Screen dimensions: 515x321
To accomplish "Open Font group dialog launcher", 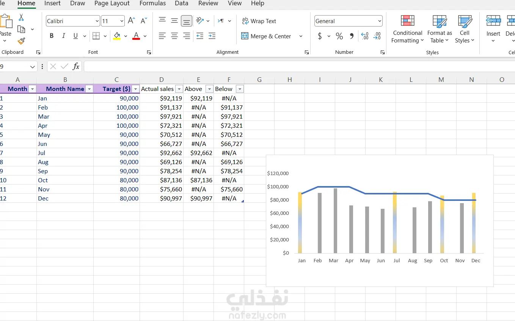I will [149, 52].
